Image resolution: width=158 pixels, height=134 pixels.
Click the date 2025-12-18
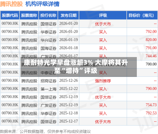(x=69, y=113)
